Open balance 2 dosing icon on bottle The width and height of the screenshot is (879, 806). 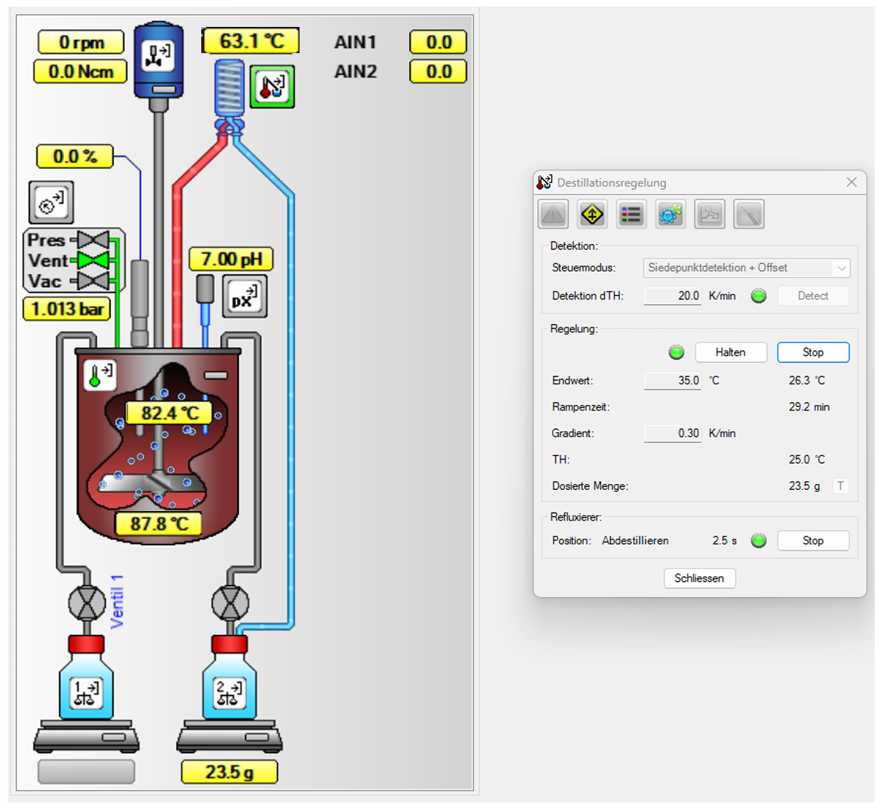230,692
